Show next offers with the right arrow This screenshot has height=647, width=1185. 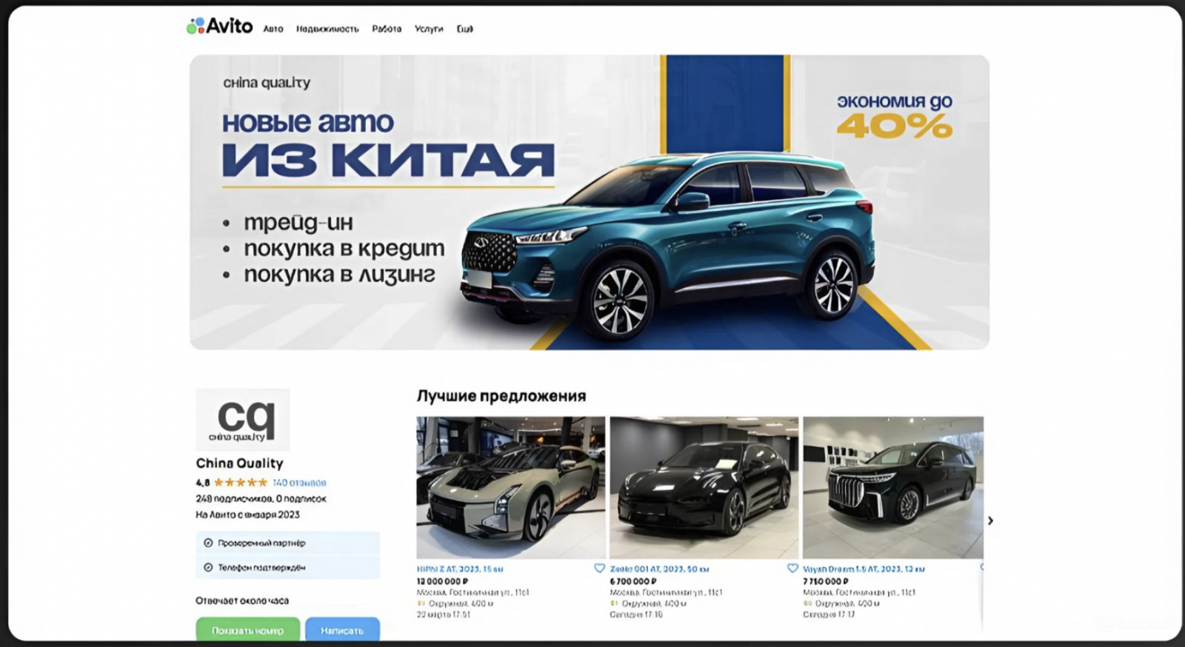click(990, 521)
